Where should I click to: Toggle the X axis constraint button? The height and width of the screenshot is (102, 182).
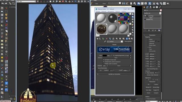6,76
